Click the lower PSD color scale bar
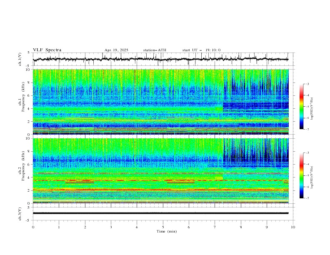 301,175
